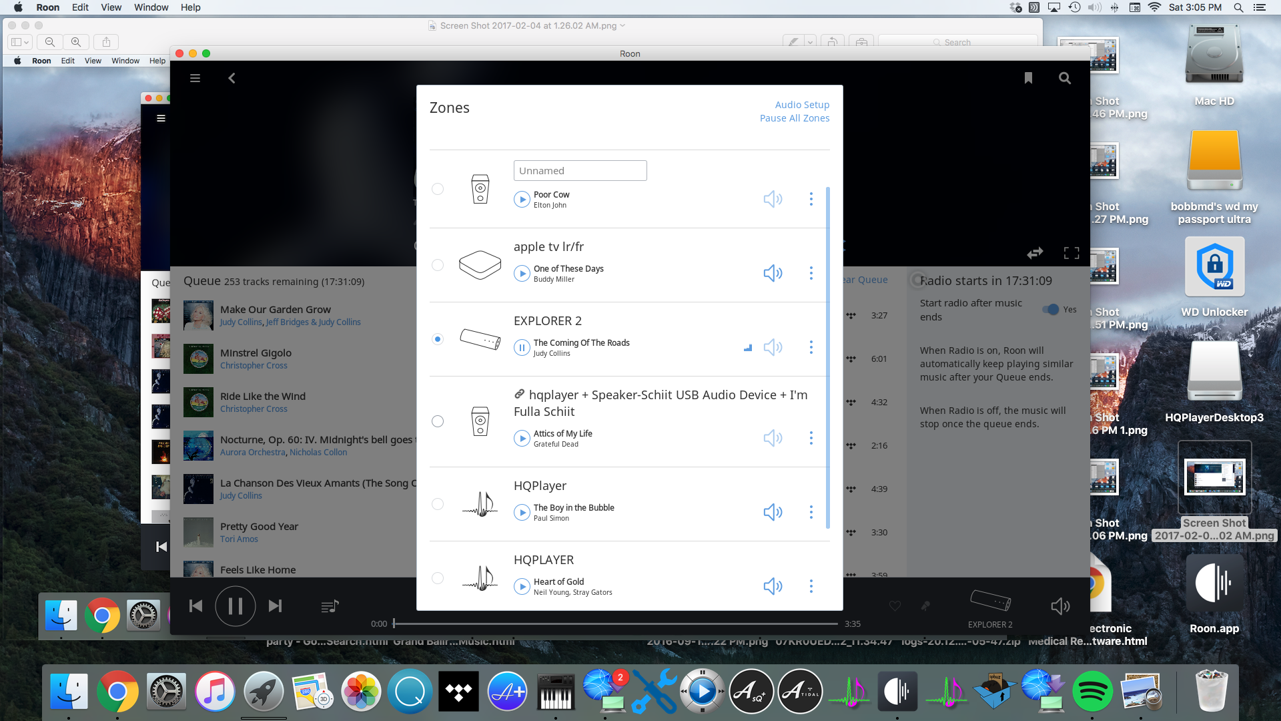Click the signal path icon in EXPLORER 2 row
1281x721 pixels.
tap(748, 347)
